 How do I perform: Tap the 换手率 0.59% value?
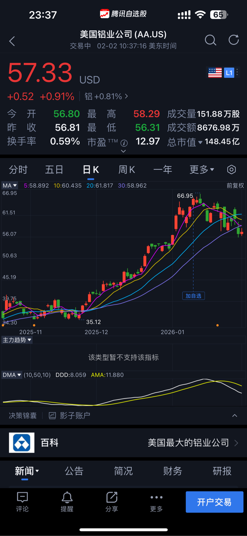[x=65, y=141]
